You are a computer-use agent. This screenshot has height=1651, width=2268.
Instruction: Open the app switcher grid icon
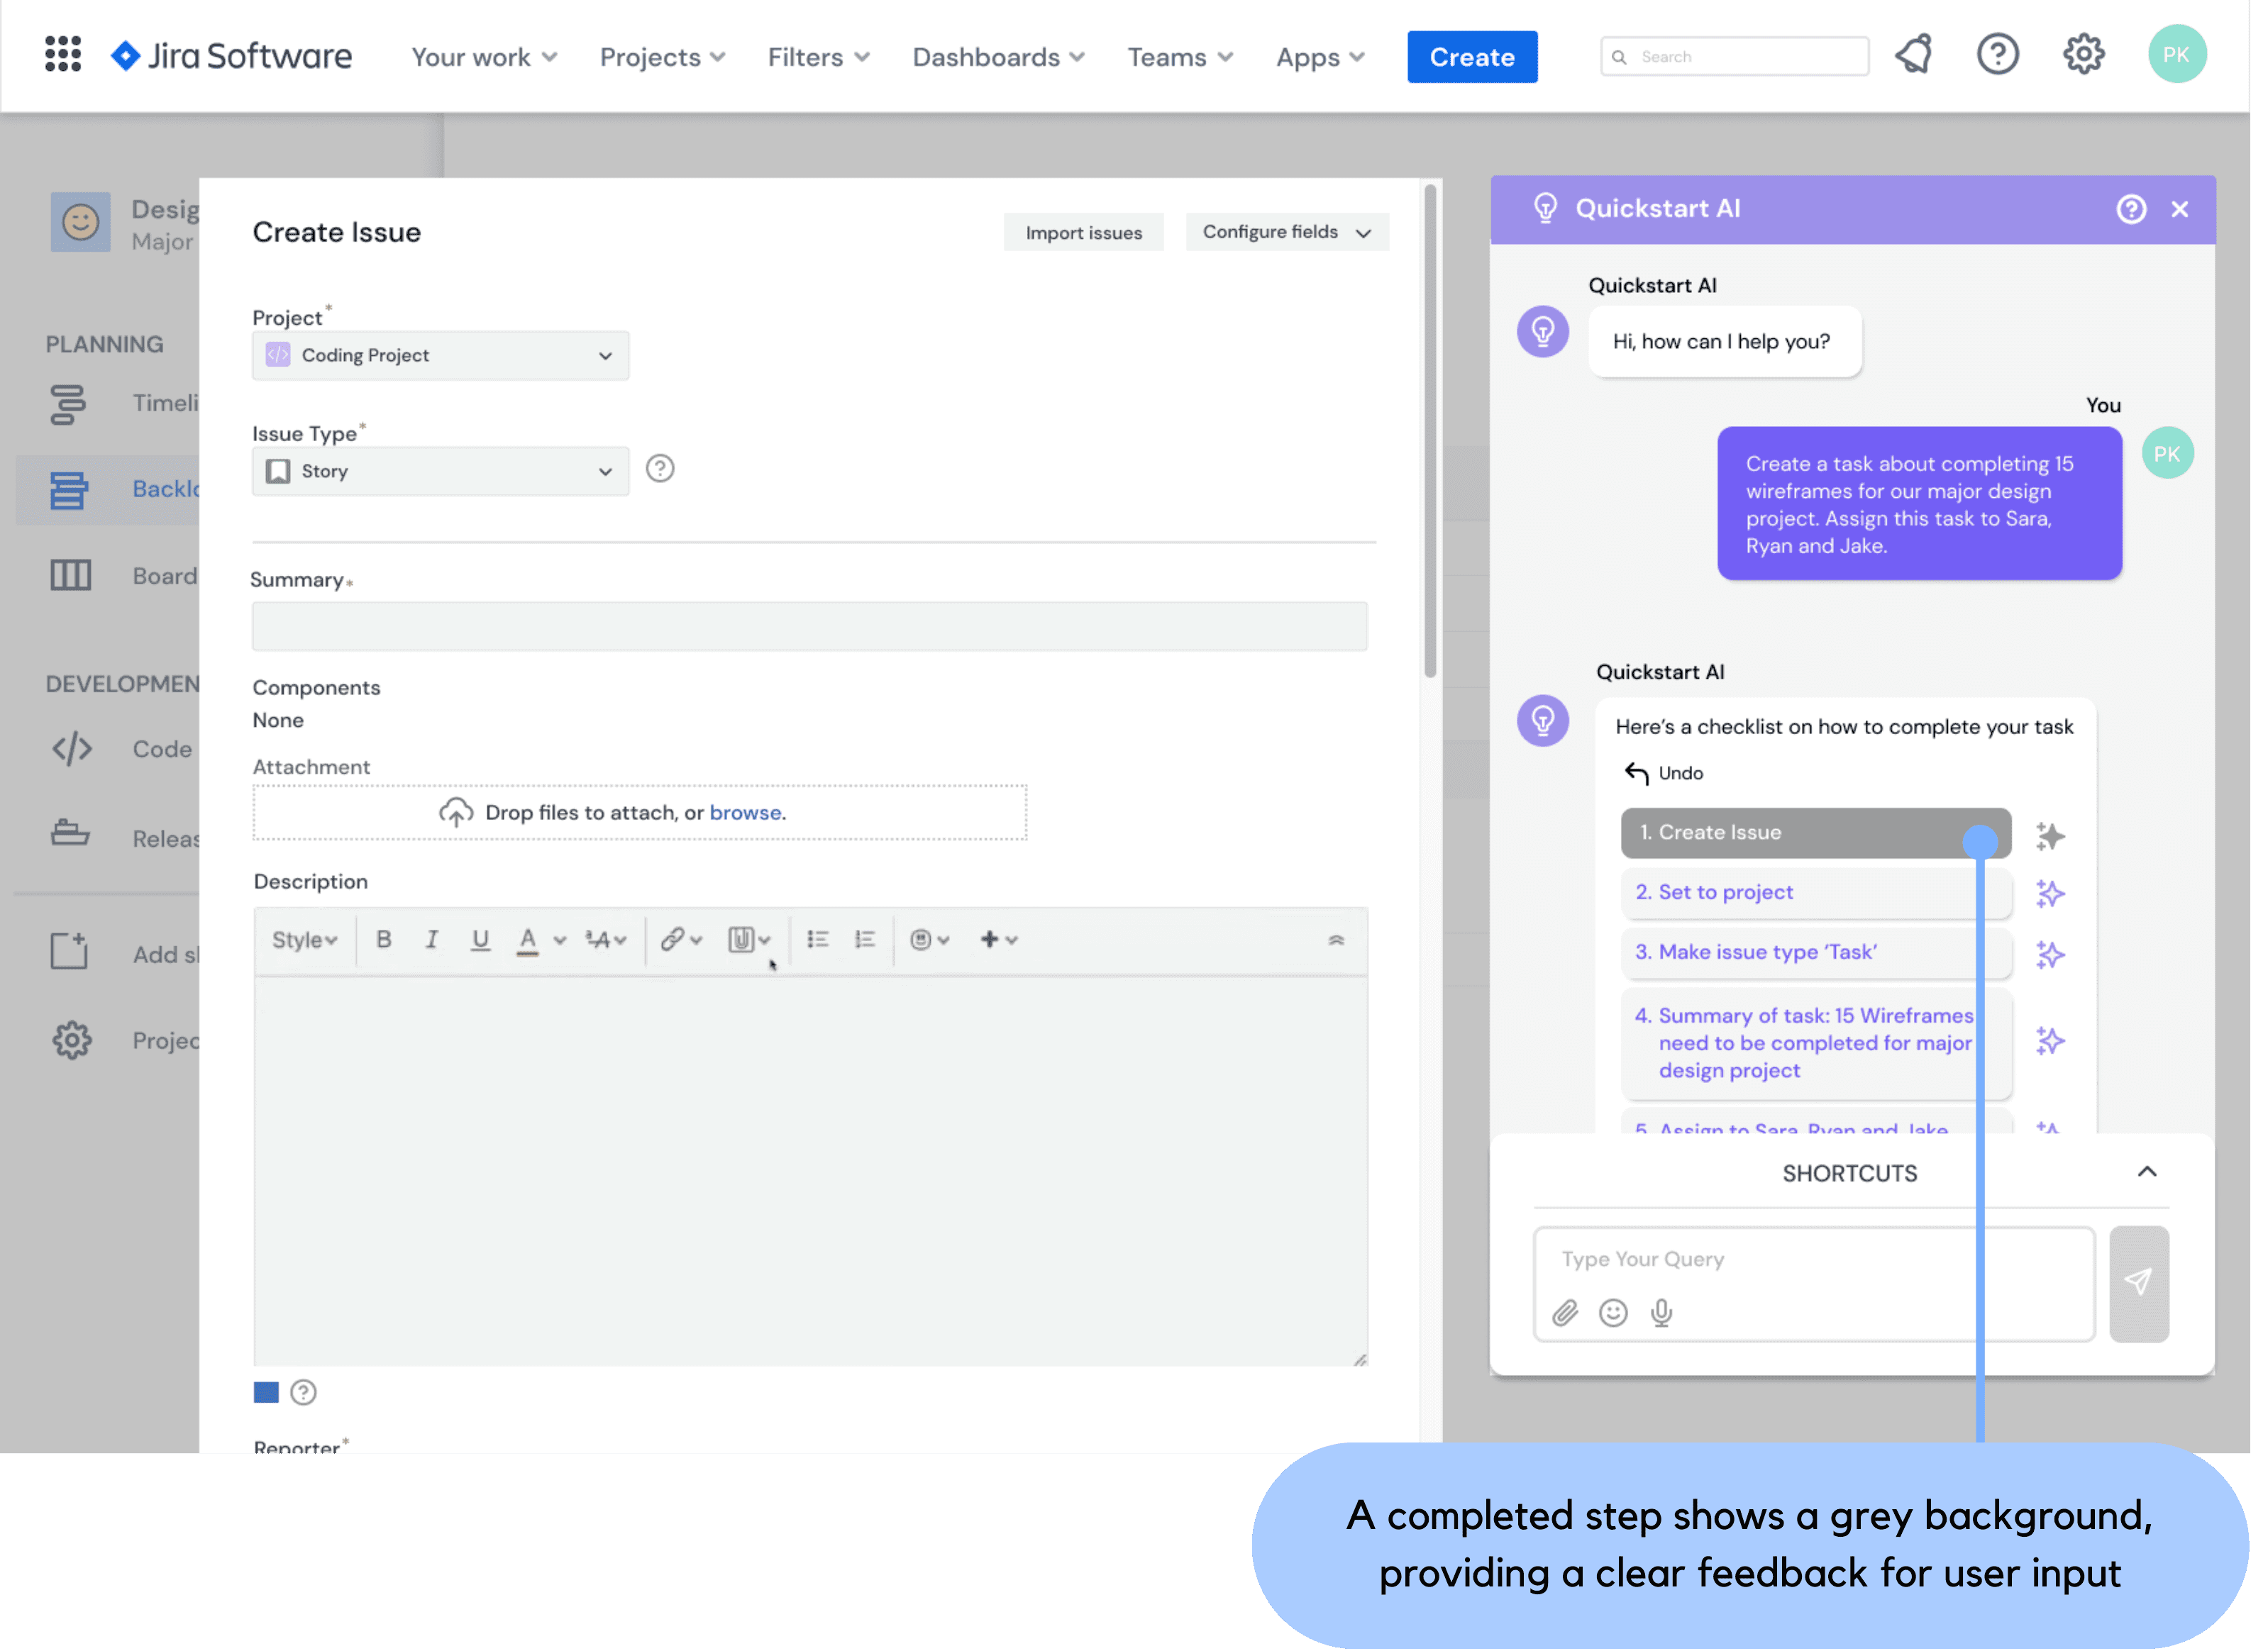point(63,55)
